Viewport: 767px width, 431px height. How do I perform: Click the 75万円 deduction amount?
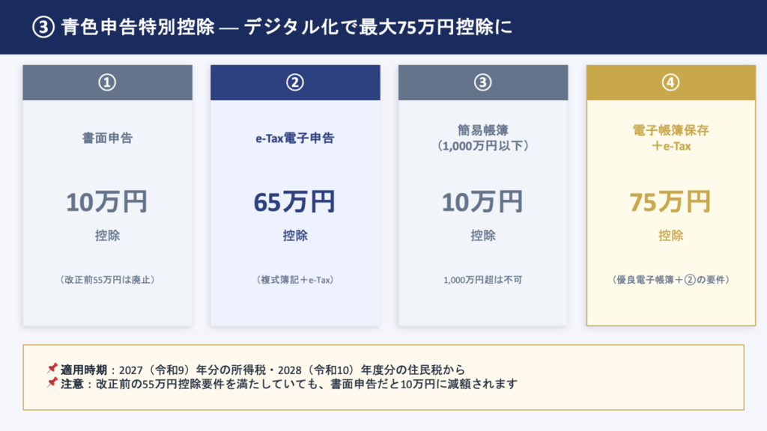pyautogui.click(x=670, y=202)
